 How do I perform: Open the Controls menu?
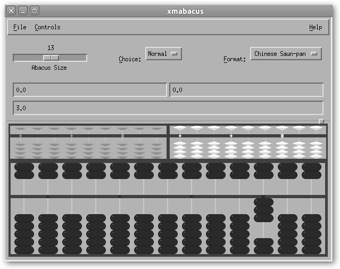click(47, 27)
